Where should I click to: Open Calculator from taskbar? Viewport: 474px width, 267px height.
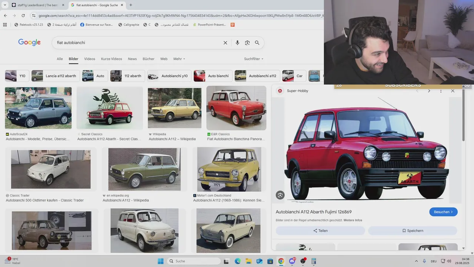pos(314,261)
